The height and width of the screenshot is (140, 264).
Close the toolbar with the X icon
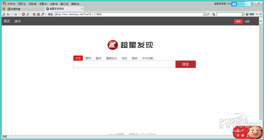(x=261, y=14)
